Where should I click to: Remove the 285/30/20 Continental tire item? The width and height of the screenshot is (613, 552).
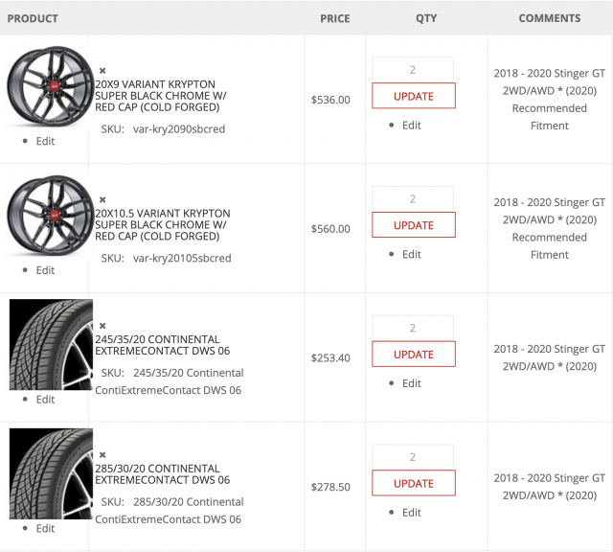102,455
